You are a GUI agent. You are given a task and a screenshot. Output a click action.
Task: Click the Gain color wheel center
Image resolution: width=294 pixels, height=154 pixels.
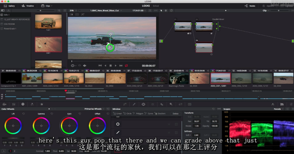click(69, 126)
